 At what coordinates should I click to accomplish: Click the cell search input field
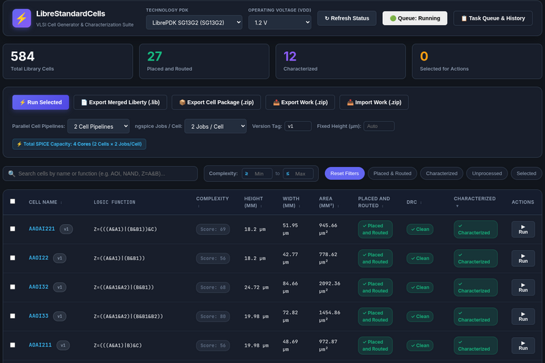coord(100,174)
